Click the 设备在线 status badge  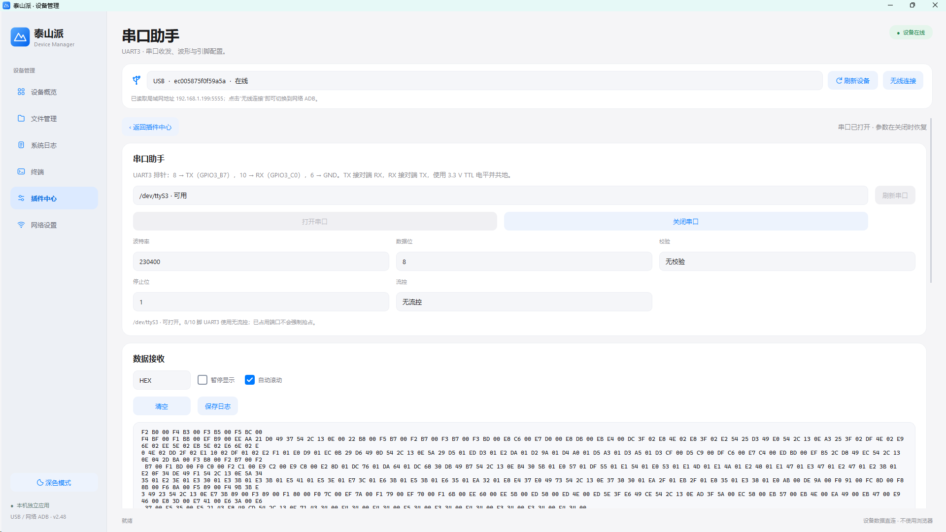tap(911, 33)
